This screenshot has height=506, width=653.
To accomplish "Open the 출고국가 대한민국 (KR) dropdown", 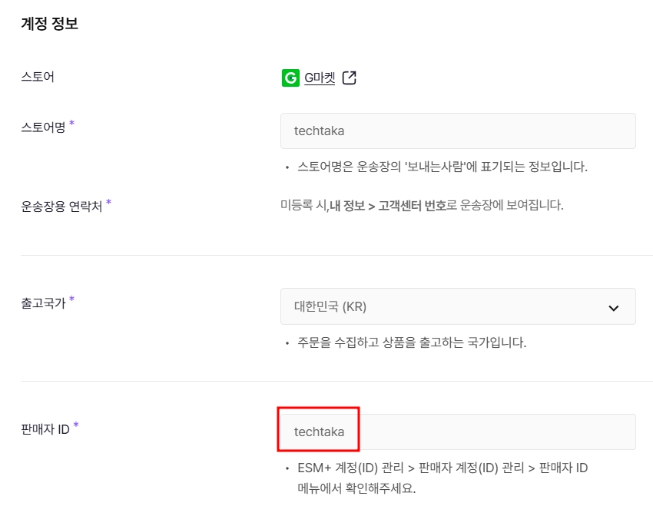I will point(458,306).
